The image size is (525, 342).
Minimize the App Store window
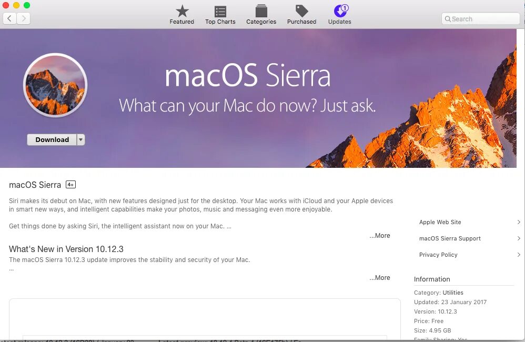click(x=16, y=5)
